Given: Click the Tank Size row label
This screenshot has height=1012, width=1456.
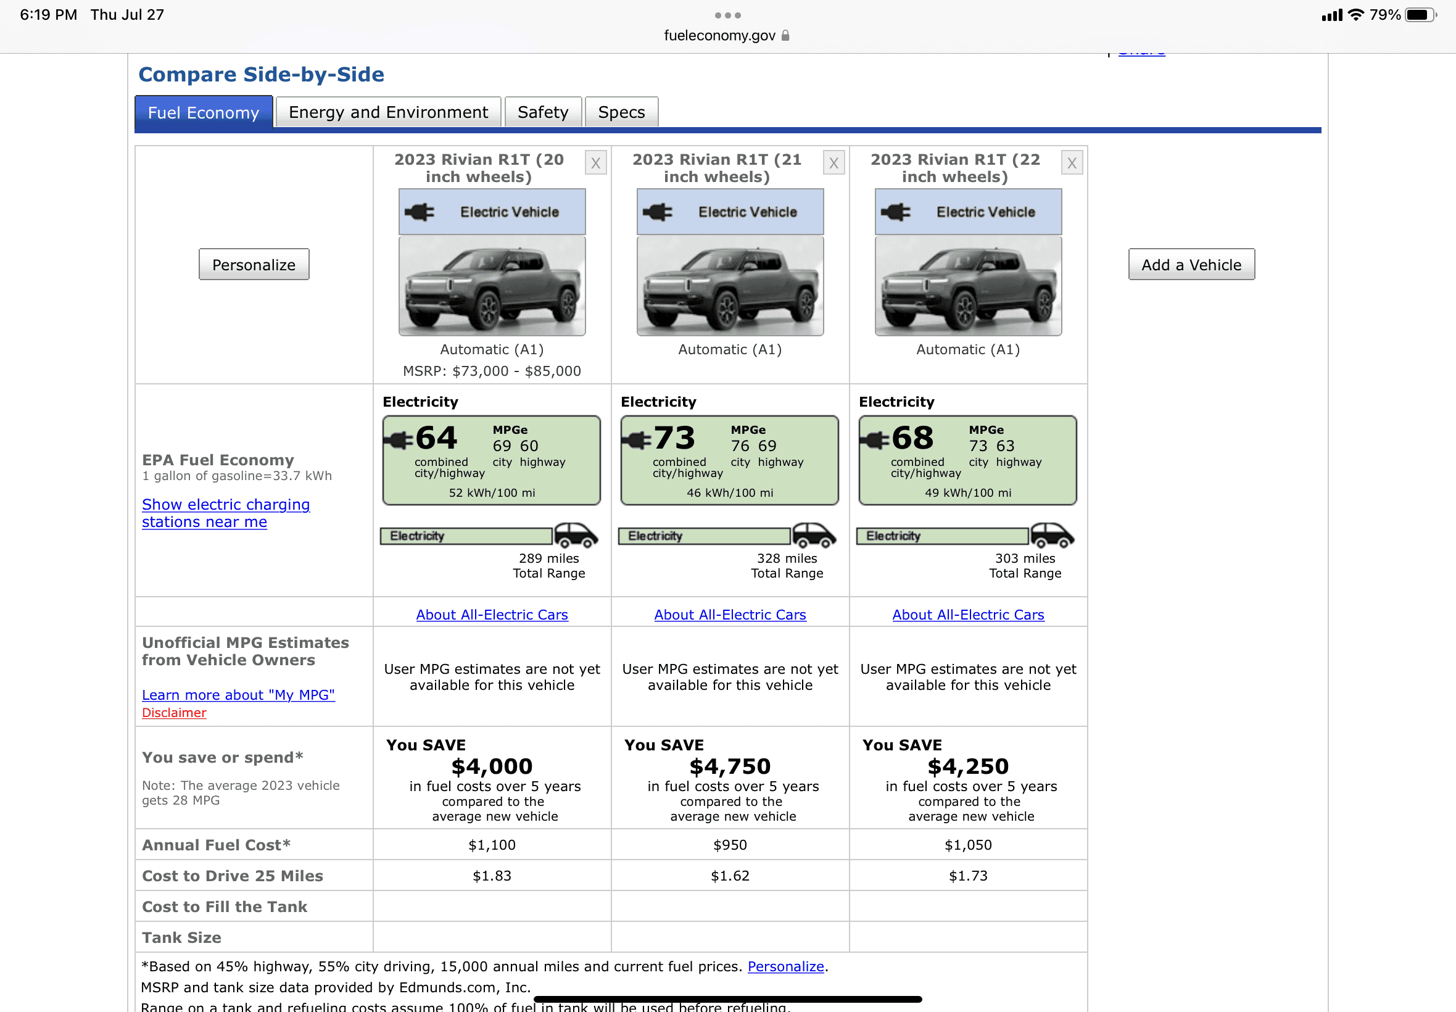Looking at the screenshot, I should click(x=181, y=937).
